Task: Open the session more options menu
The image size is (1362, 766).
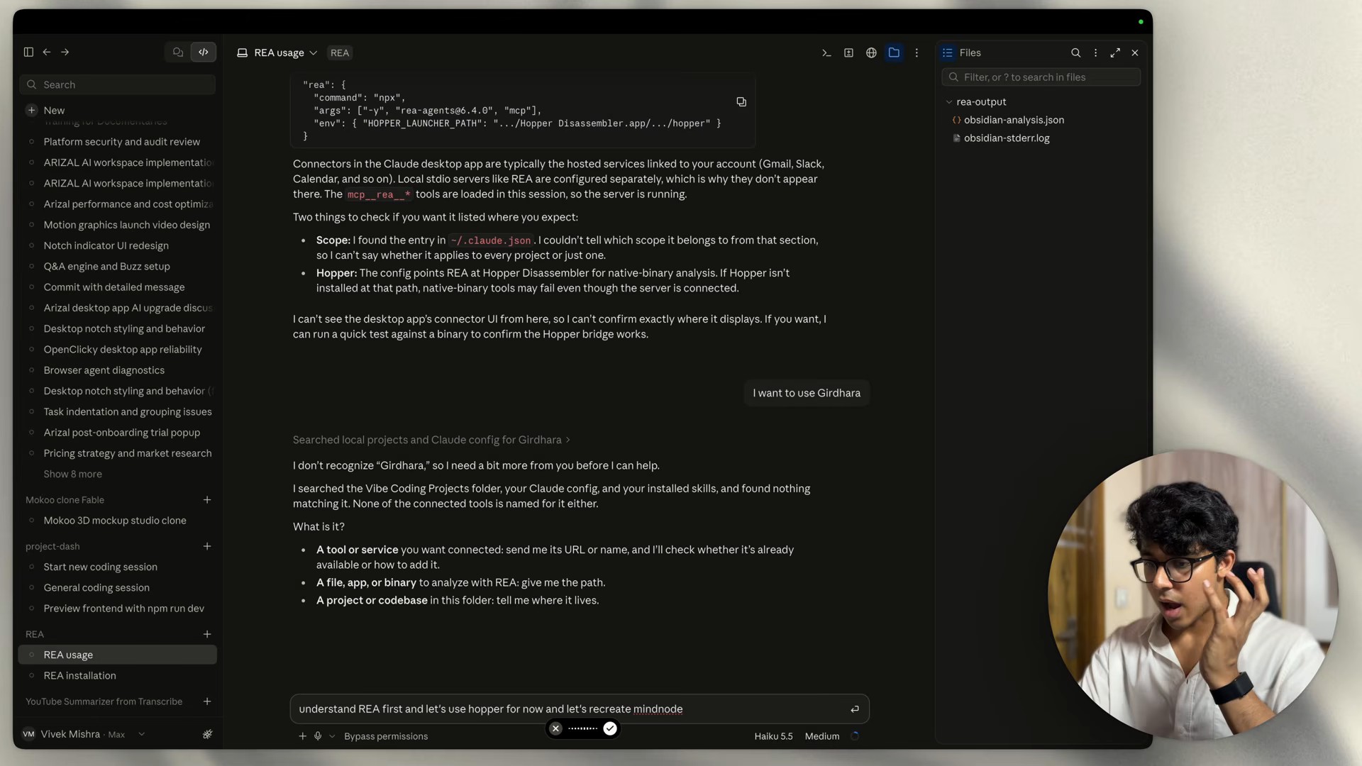Action: click(917, 52)
